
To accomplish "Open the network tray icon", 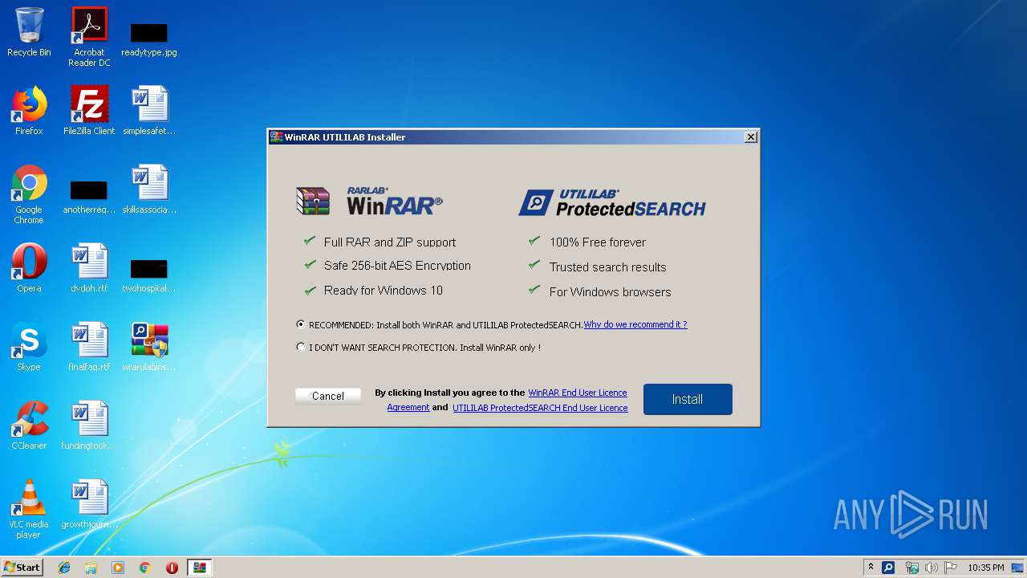I will 912,568.
